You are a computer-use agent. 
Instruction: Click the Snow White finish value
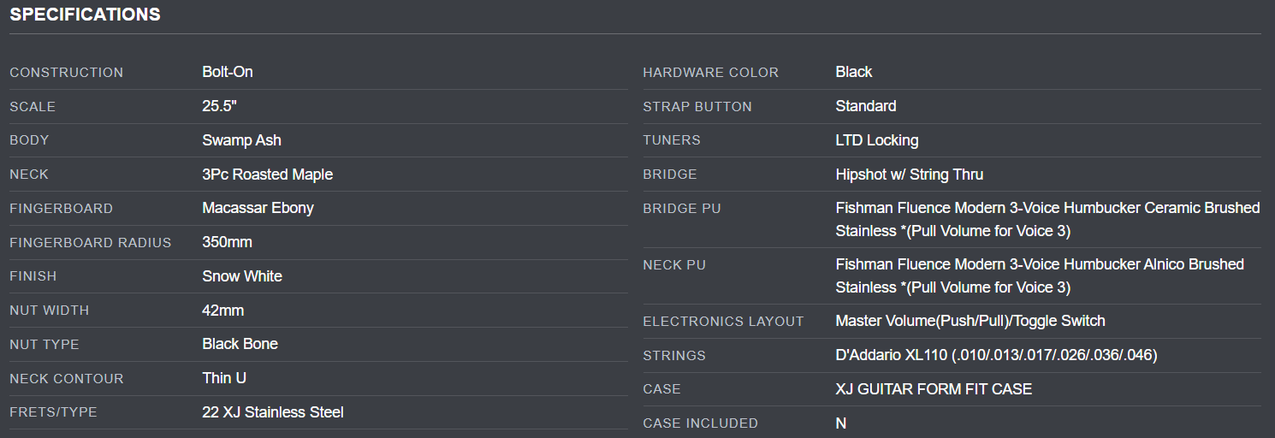click(241, 276)
